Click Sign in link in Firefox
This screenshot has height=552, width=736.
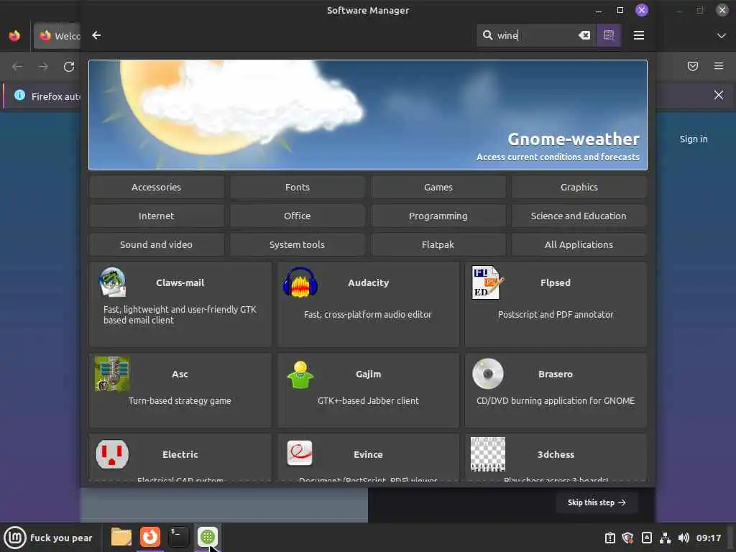[x=694, y=139]
